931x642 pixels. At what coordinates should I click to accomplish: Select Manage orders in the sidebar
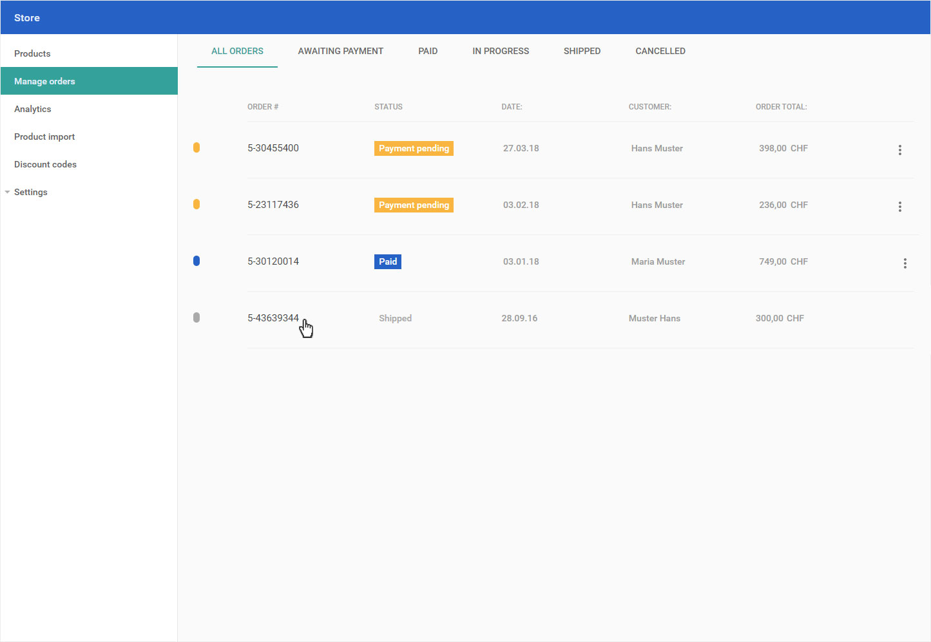coord(89,81)
